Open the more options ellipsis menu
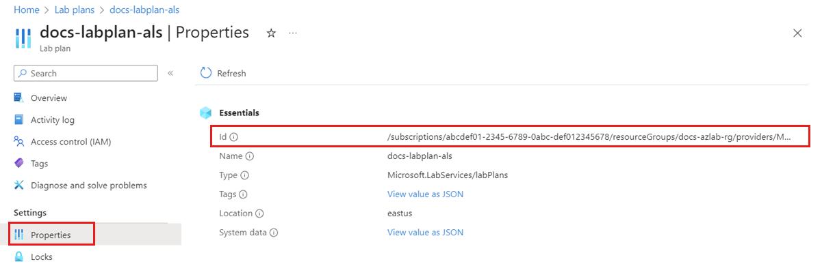Image resolution: width=822 pixels, height=279 pixels. pos(293,33)
